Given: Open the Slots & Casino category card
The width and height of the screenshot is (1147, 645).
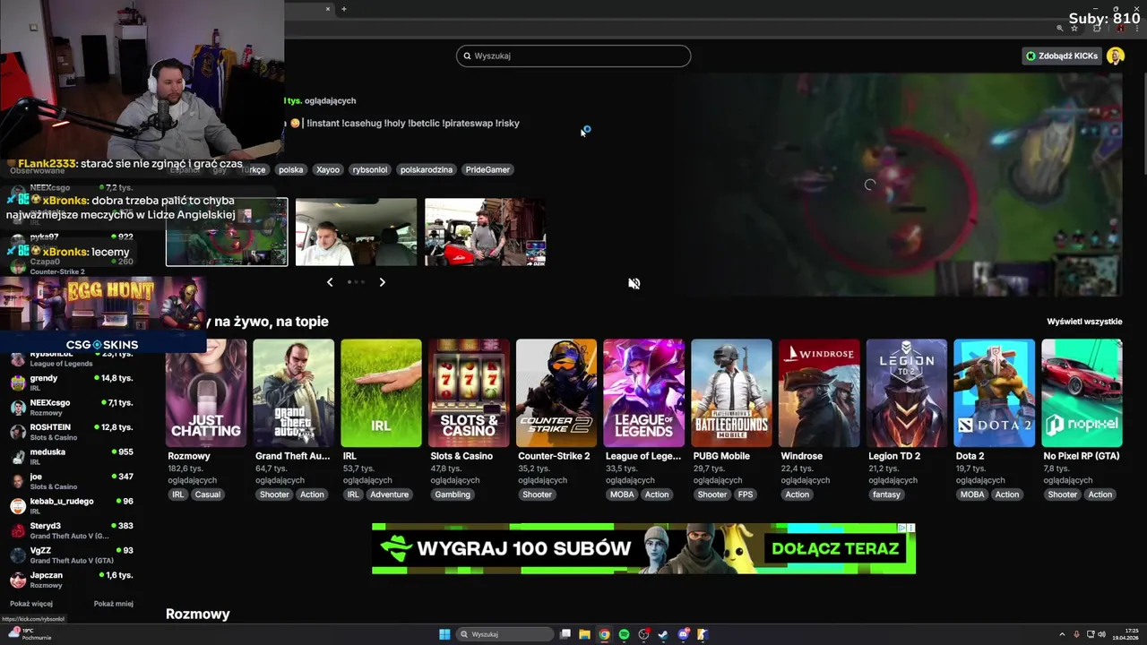Looking at the screenshot, I should click(469, 392).
